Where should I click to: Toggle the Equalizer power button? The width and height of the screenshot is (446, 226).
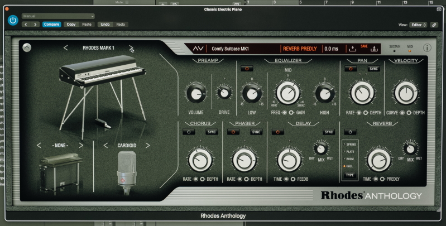(x=247, y=69)
